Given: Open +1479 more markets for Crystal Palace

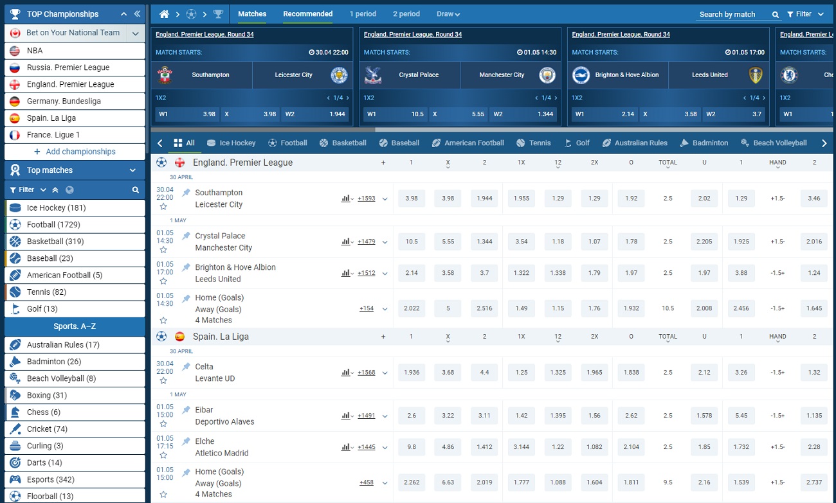Looking at the screenshot, I should 367,242.
